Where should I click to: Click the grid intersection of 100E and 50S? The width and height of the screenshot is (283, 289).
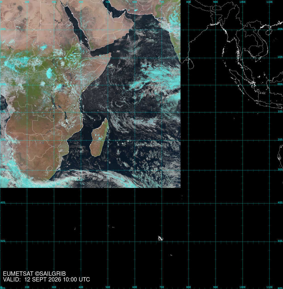243,242
